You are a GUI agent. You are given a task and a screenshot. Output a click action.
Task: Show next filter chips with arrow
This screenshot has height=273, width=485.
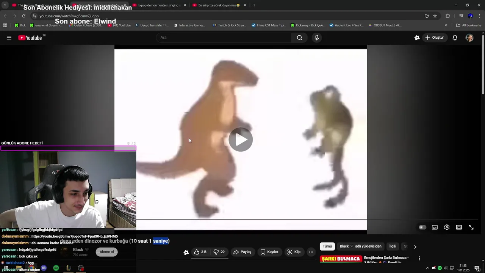click(x=415, y=246)
